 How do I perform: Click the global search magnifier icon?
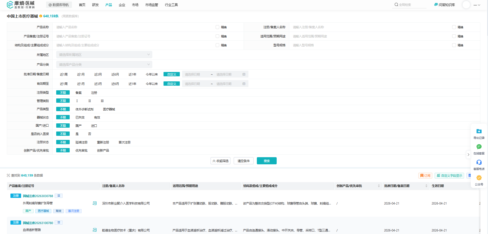(x=396, y=5)
